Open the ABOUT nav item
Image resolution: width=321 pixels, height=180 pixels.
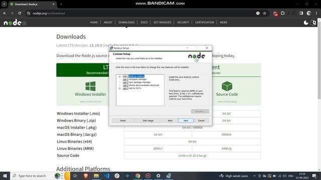[x=108, y=22]
